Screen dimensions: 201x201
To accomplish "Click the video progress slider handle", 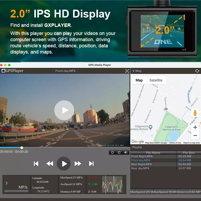I will pos(22,148).
